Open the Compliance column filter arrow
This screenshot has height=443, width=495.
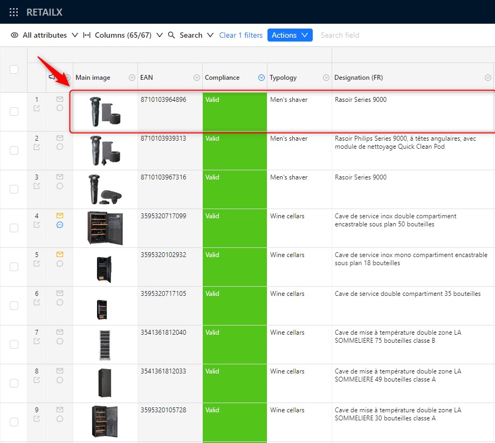click(x=262, y=78)
